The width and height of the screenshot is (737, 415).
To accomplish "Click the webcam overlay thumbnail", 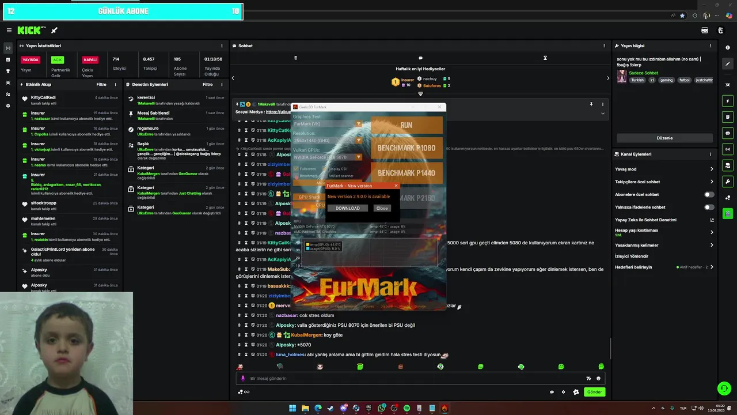I will pos(66,353).
